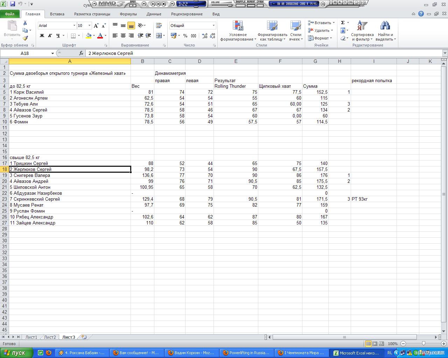Select the Format Painter brush
This screenshot has width=448, height=358.
[25, 38]
